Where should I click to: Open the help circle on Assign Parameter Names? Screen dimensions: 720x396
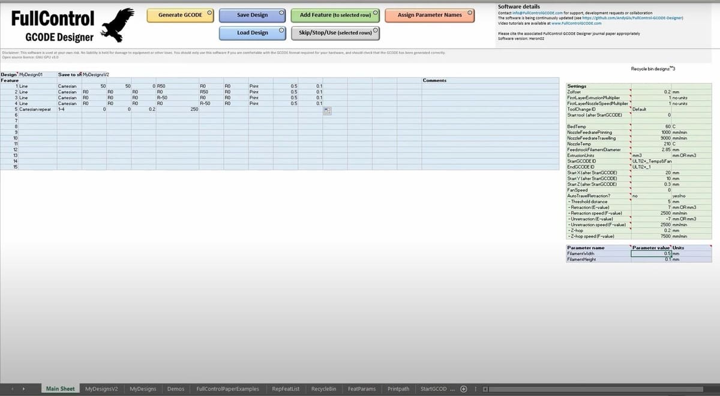(x=469, y=11)
